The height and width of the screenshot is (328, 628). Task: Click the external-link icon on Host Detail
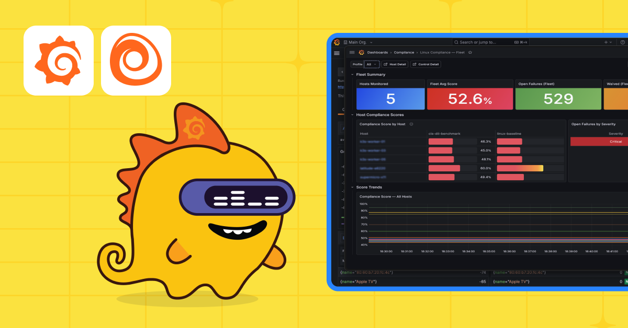coord(386,64)
